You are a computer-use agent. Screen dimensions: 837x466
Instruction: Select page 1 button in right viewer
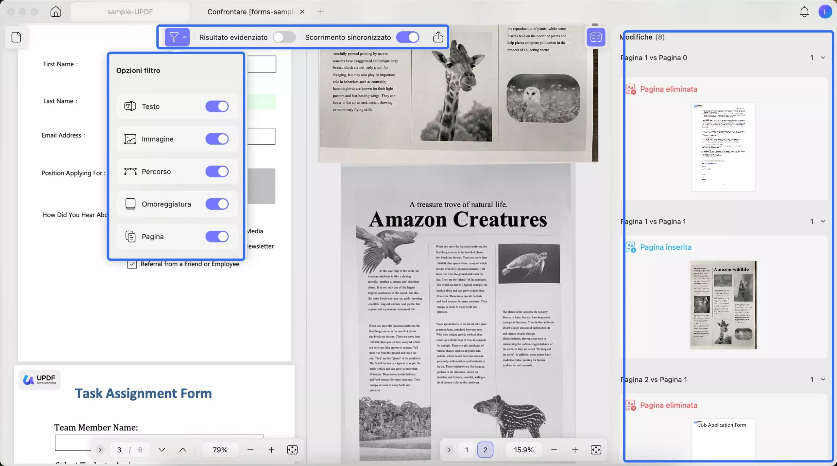tap(467, 450)
